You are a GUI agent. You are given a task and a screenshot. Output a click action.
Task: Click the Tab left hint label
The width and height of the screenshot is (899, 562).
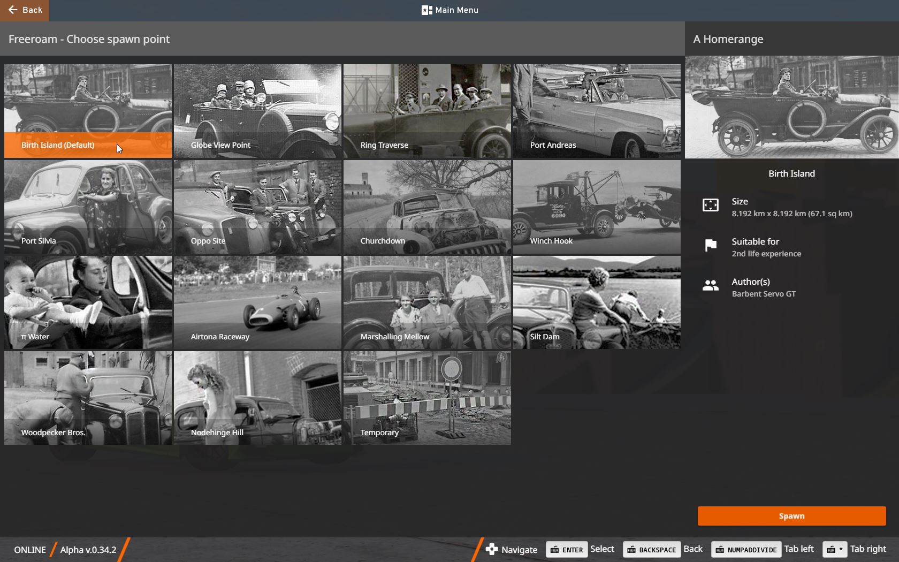(799, 549)
